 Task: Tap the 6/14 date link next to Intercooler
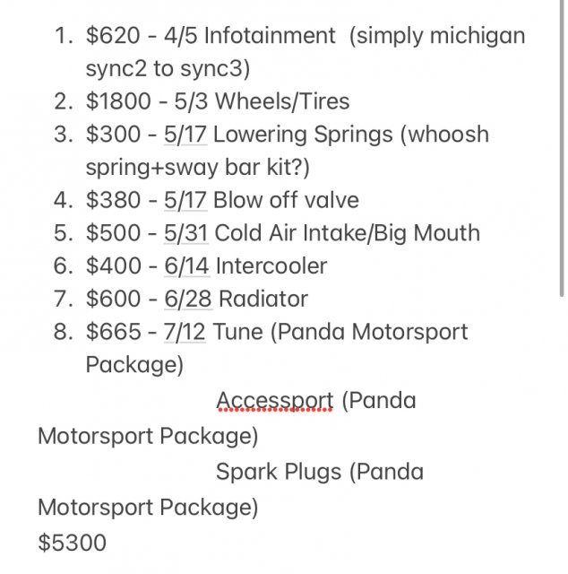(187, 265)
